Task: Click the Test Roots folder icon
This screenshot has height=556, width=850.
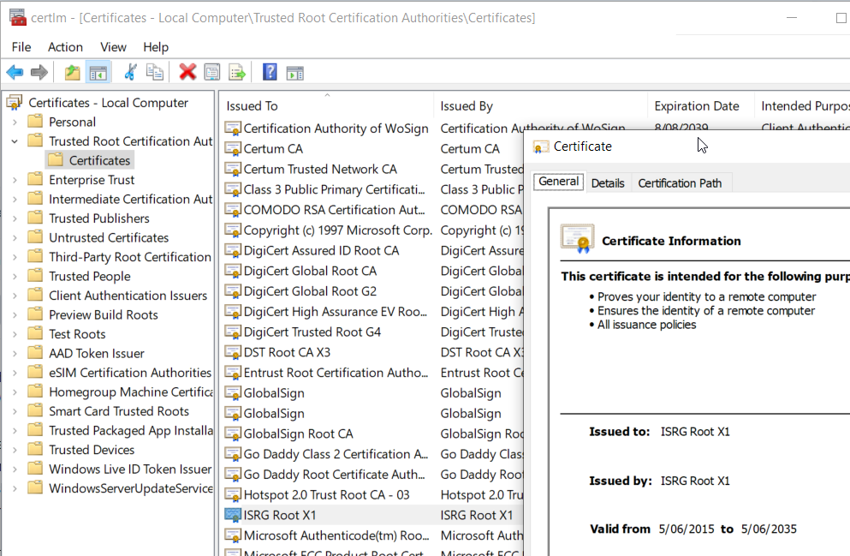Action: click(x=35, y=333)
